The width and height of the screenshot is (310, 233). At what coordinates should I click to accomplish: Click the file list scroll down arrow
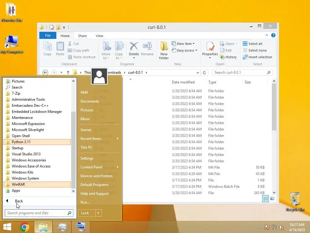tap(274, 193)
